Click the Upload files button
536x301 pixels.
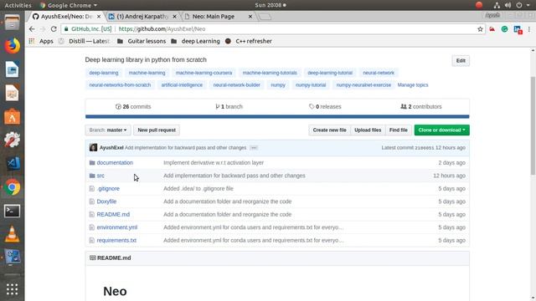point(368,130)
